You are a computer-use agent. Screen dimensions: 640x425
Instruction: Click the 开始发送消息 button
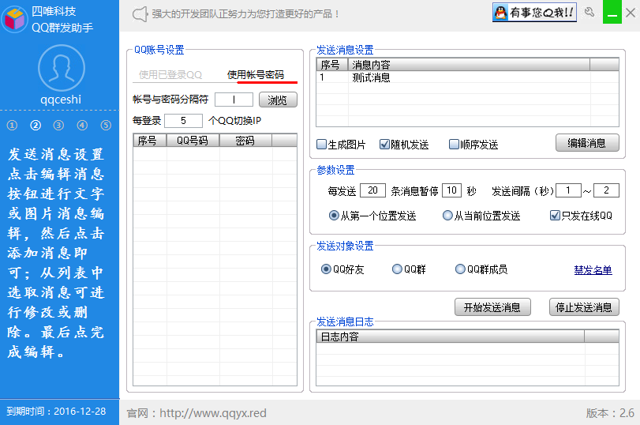(x=492, y=307)
